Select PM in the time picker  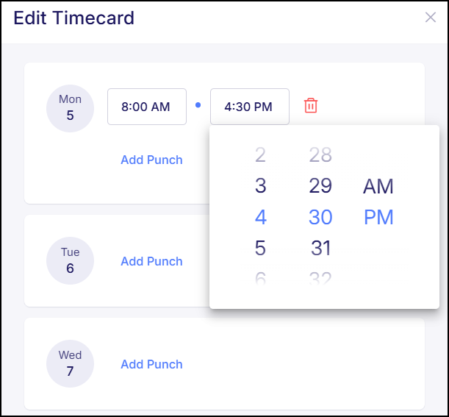point(378,218)
